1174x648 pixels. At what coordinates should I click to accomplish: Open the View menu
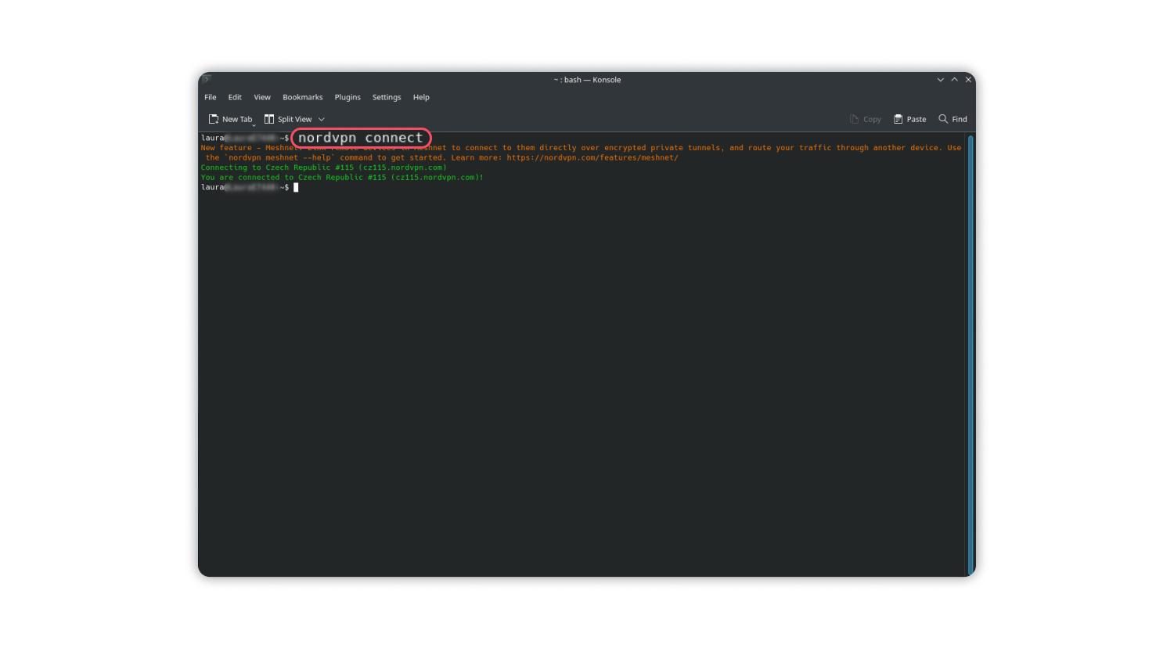coord(261,97)
